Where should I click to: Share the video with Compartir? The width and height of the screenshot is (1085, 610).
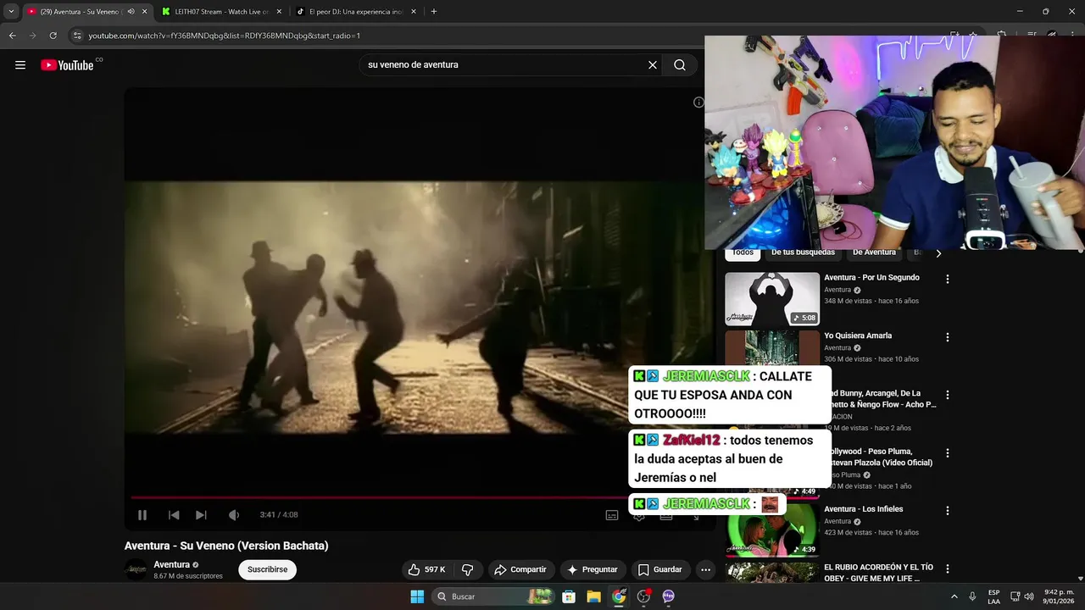[x=520, y=569]
